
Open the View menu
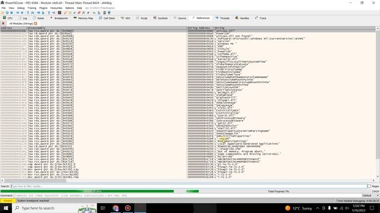click(11, 8)
